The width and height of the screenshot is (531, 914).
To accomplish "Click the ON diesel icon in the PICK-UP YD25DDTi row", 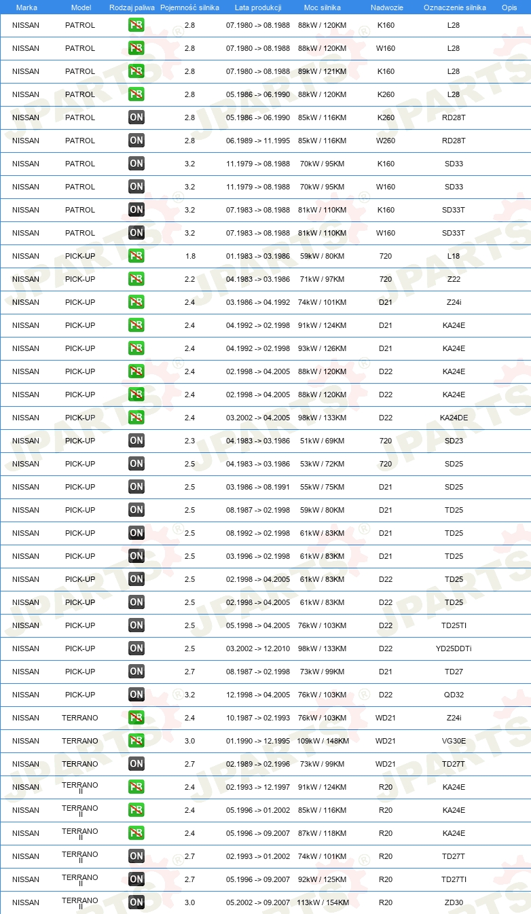I will click(136, 648).
